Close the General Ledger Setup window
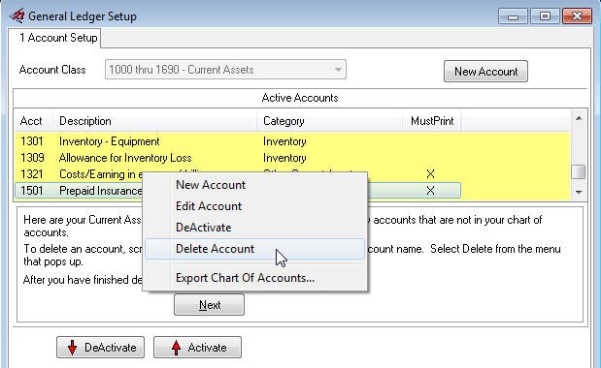This screenshot has width=601, height=368. (x=578, y=16)
